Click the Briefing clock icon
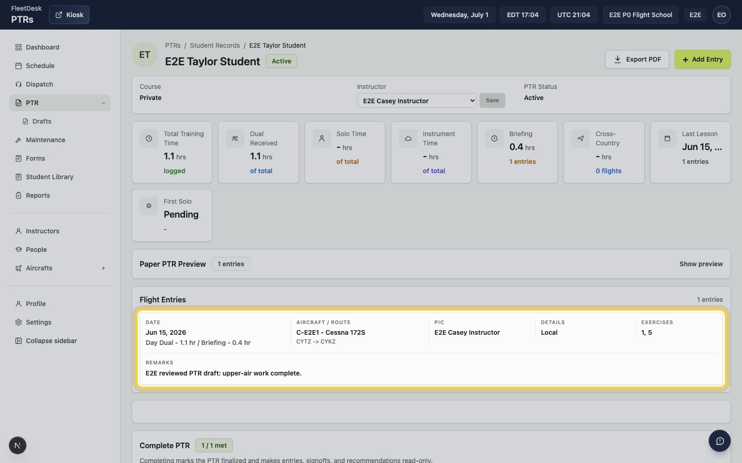Screen dimensions: 742x463 point(494,138)
